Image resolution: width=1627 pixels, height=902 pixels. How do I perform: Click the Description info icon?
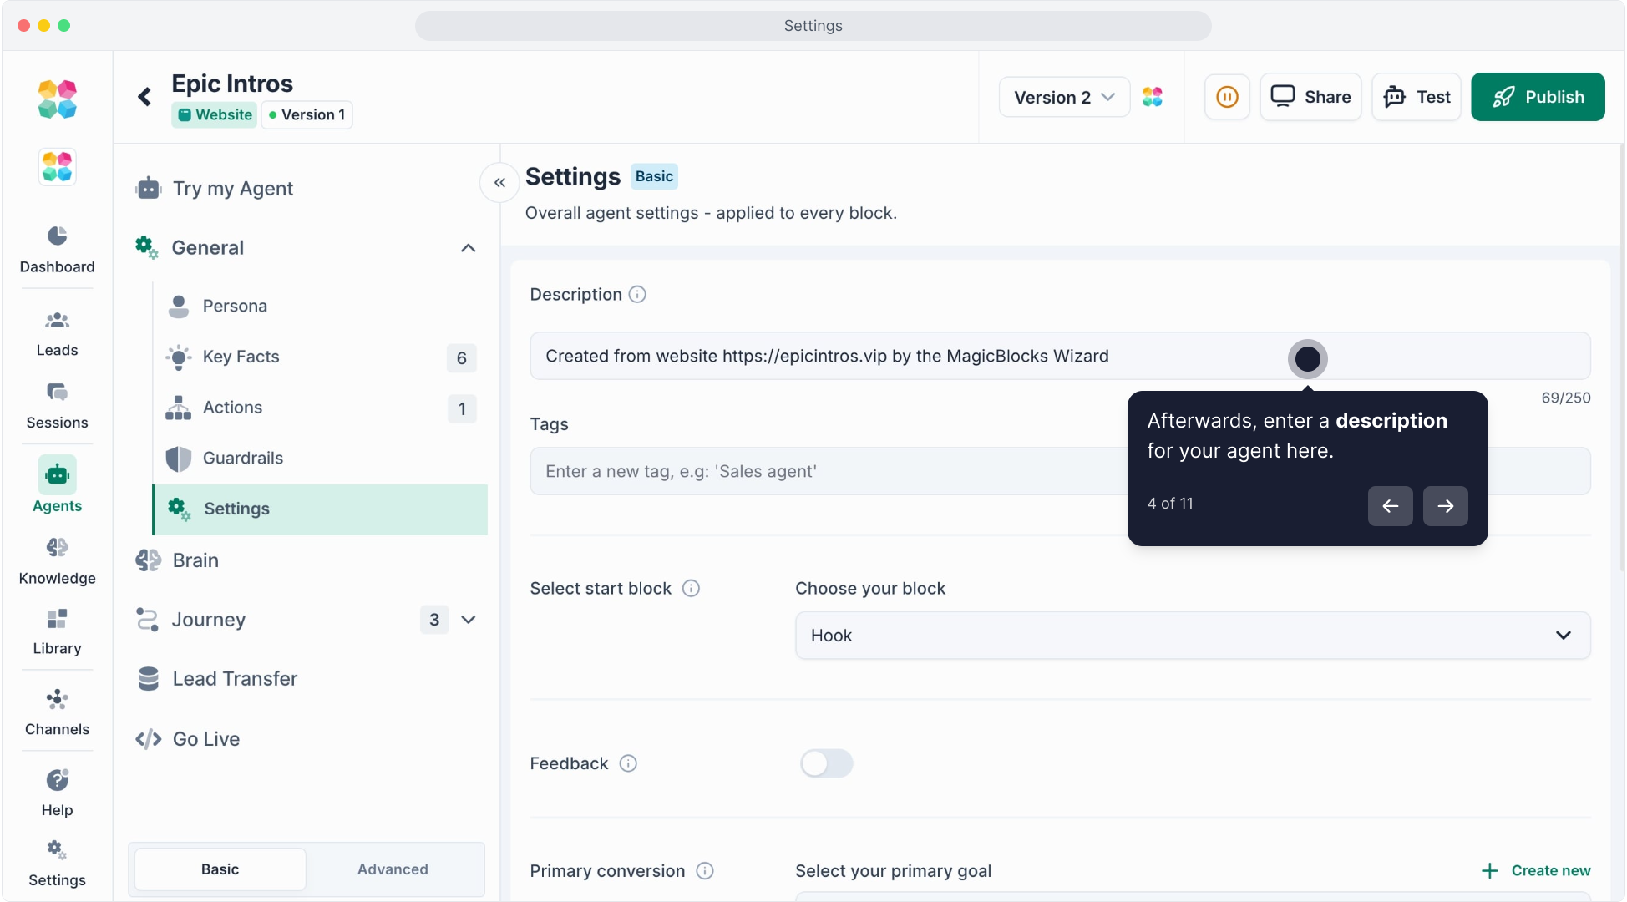637,295
